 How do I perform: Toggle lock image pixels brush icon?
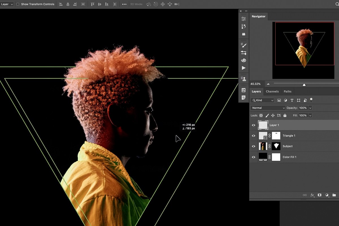pyautogui.click(x=267, y=116)
